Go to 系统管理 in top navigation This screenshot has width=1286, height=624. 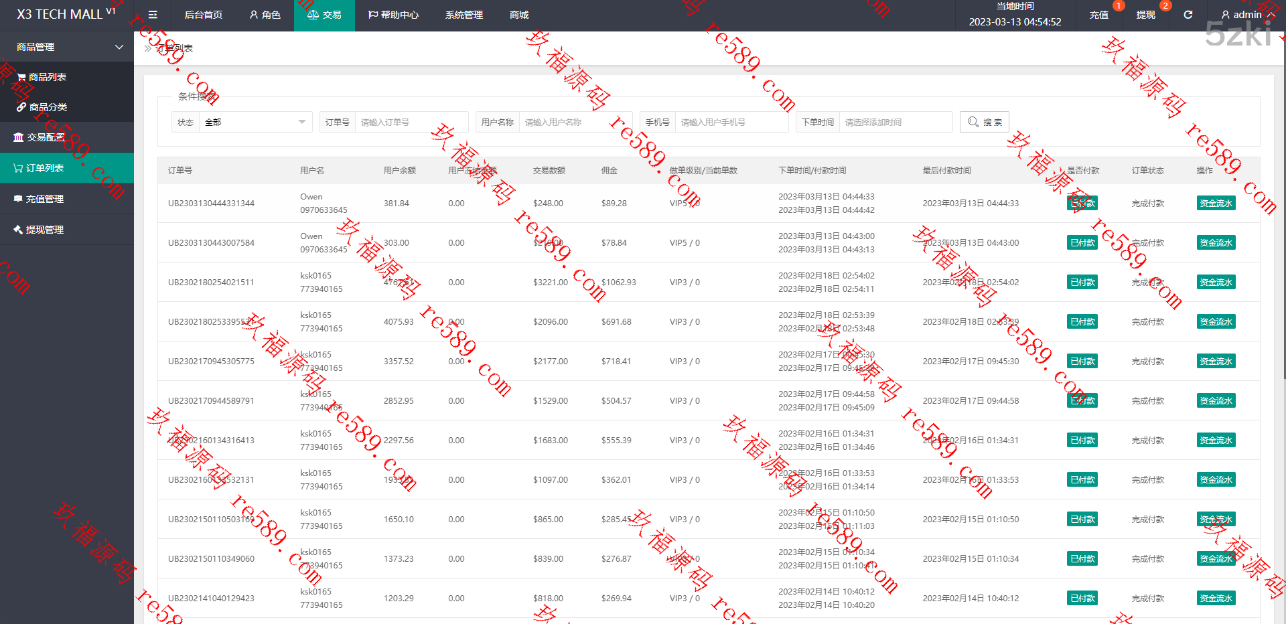(463, 15)
